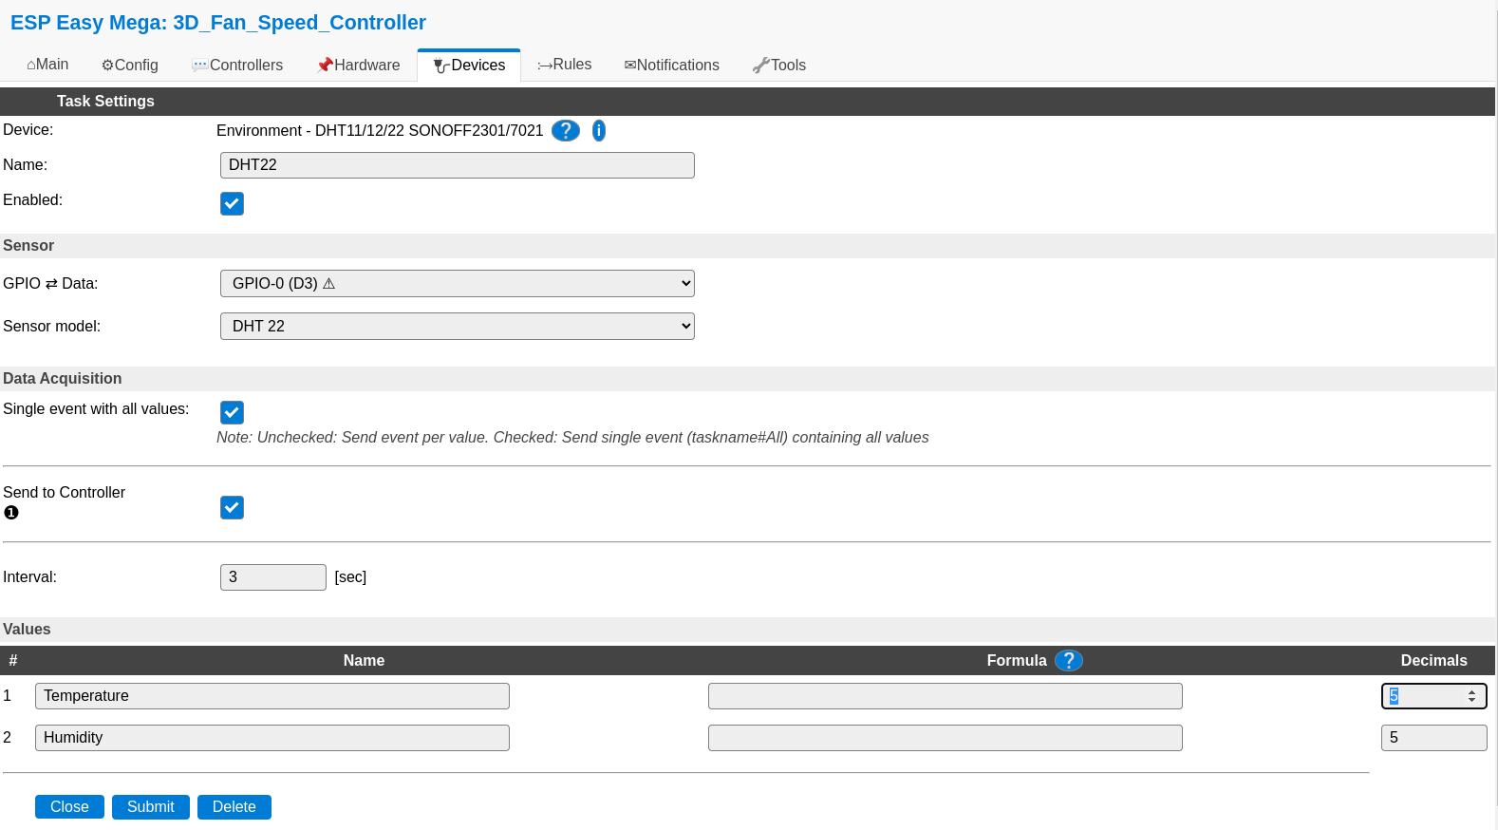This screenshot has height=830, width=1498.
Task: Click the Interval seconds input field
Action: point(273,577)
